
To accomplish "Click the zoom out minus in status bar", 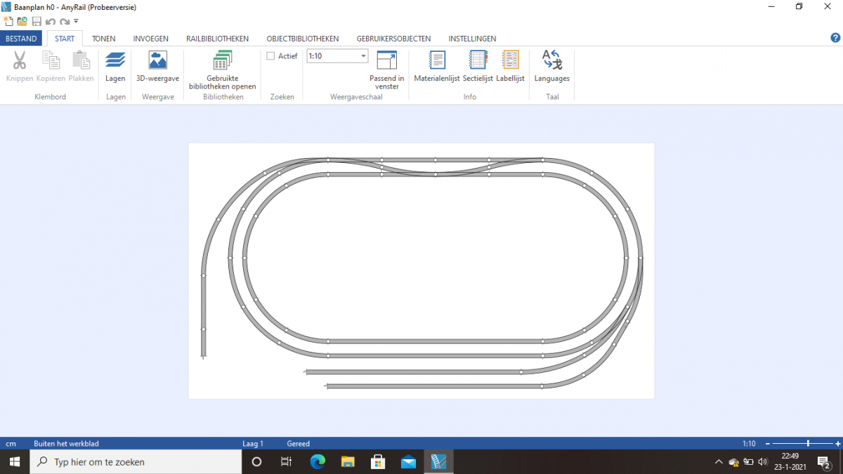I will [x=768, y=444].
